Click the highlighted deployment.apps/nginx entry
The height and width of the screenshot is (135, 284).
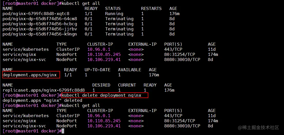coord(30,75)
